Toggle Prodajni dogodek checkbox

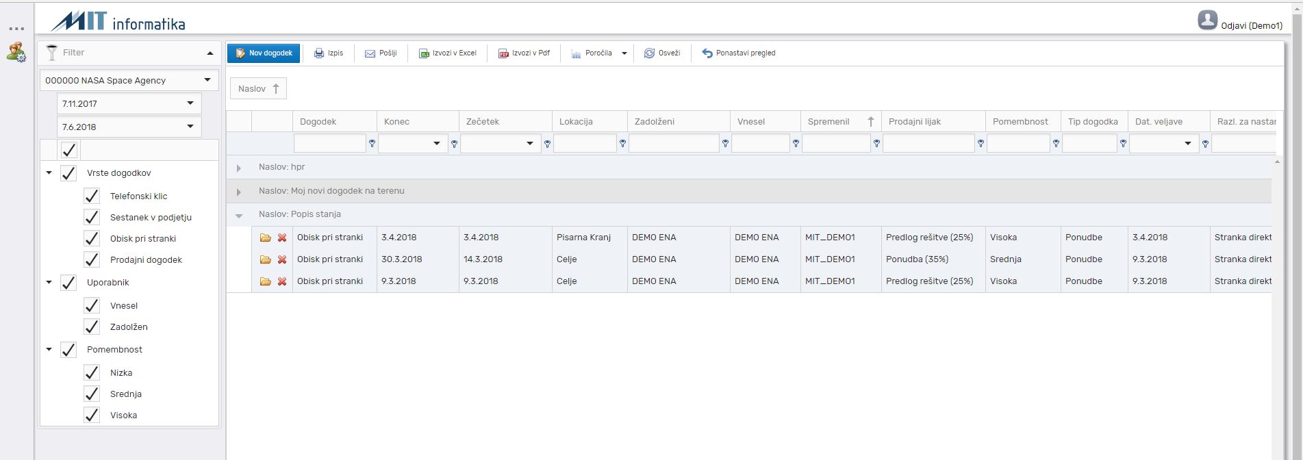click(92, 259)
